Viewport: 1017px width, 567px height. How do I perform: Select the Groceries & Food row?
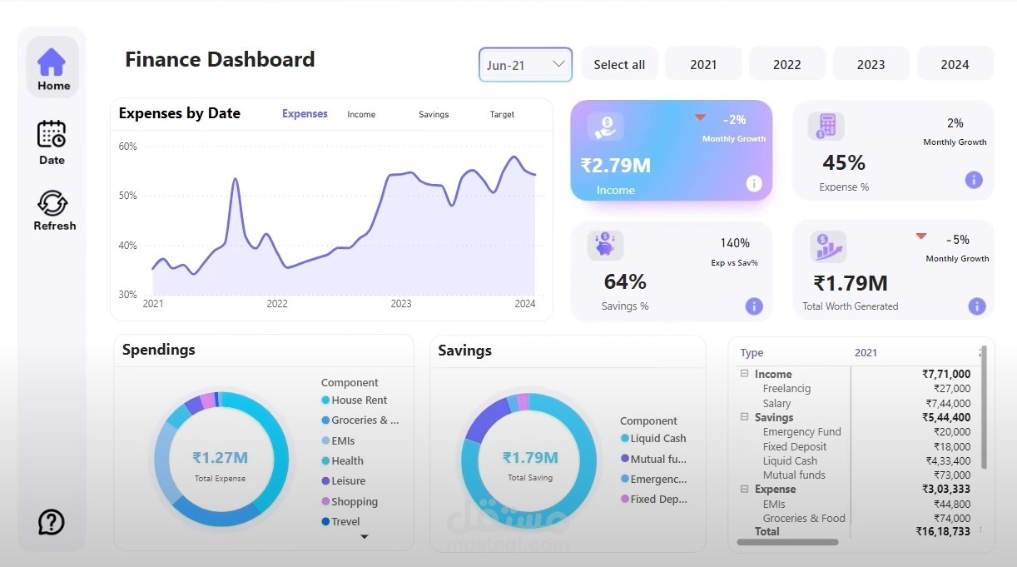coord(856,518)
